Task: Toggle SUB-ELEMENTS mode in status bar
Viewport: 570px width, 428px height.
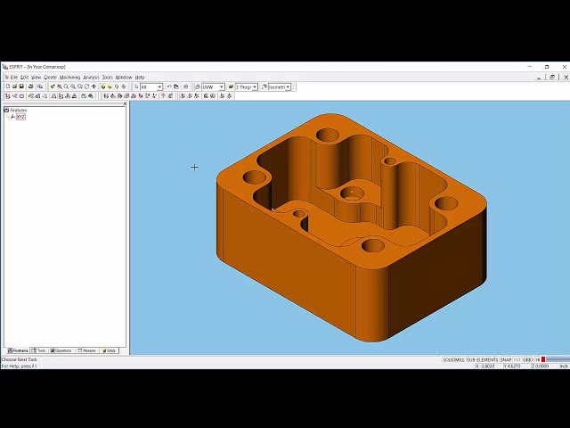Action: (482, 359)
